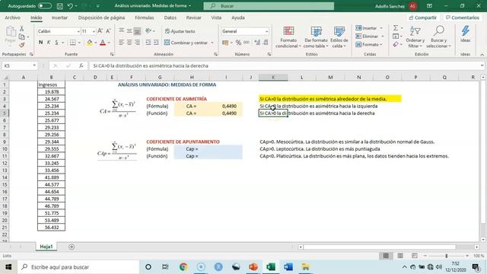Click the Insert Function fx icon
The width and height of the screenshot is (487, 274).
pyautogui.click(x=81, y=66)
